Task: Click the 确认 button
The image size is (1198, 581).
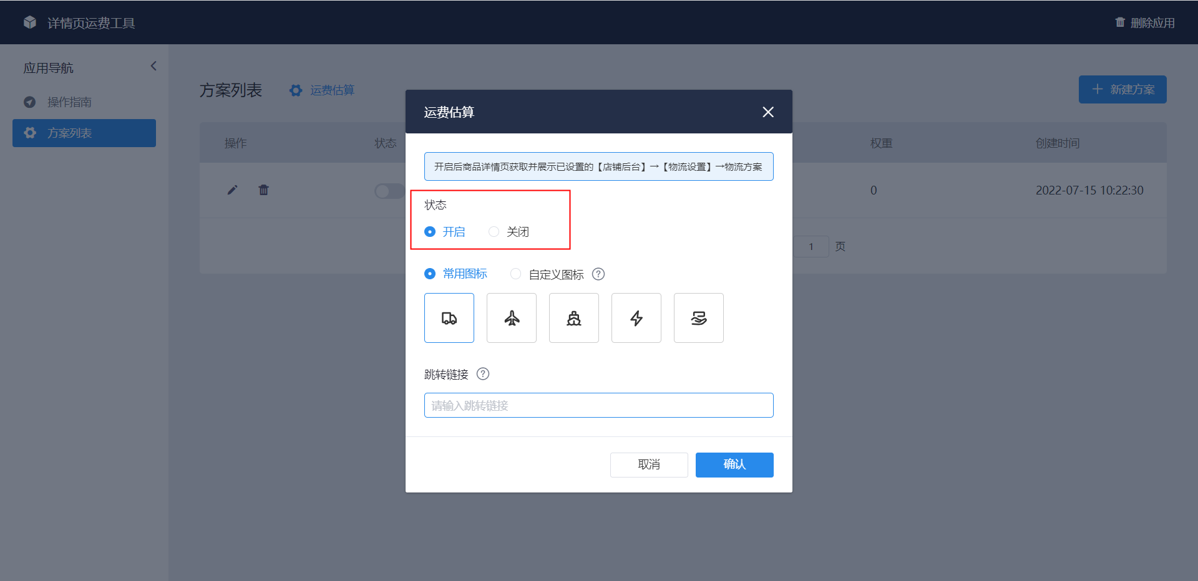Action: [x=734, y=465]
